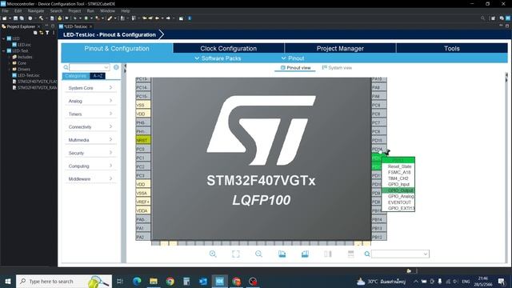Click the fit-to-screen icon below the chip
Screen dimensions: 512x288
[236, 254]
